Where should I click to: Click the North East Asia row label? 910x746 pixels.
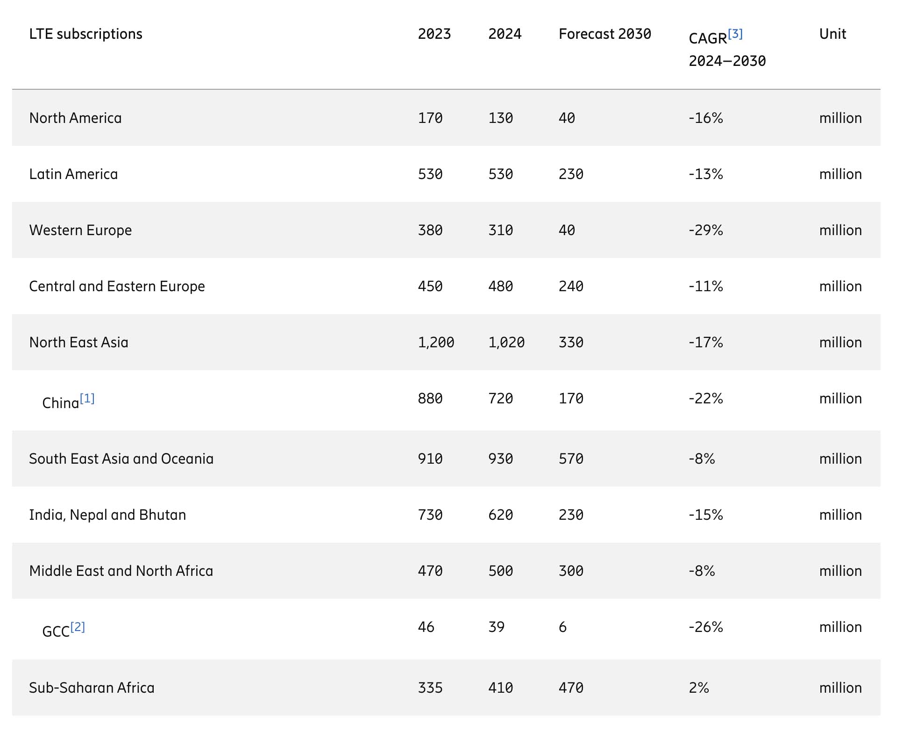pyautogui.click(x=78, y=342)
